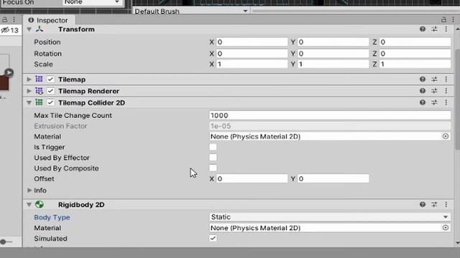Open Tilemap Collider 2D preset icon
Viewport: 460px width, 258px height.
click(434, 102)
